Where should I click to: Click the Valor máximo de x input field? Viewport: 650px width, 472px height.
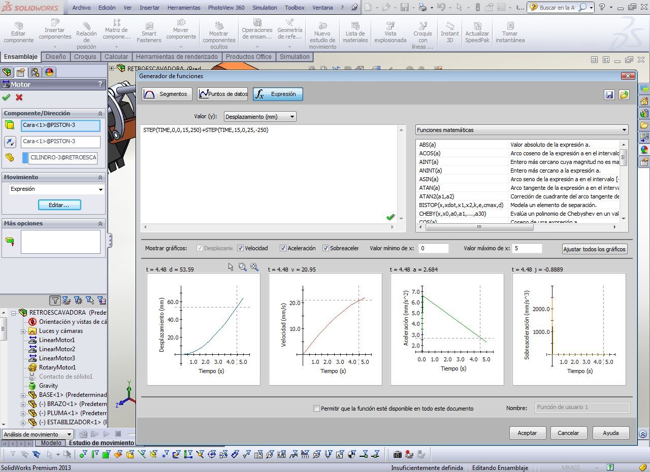[x=527, y=248]
